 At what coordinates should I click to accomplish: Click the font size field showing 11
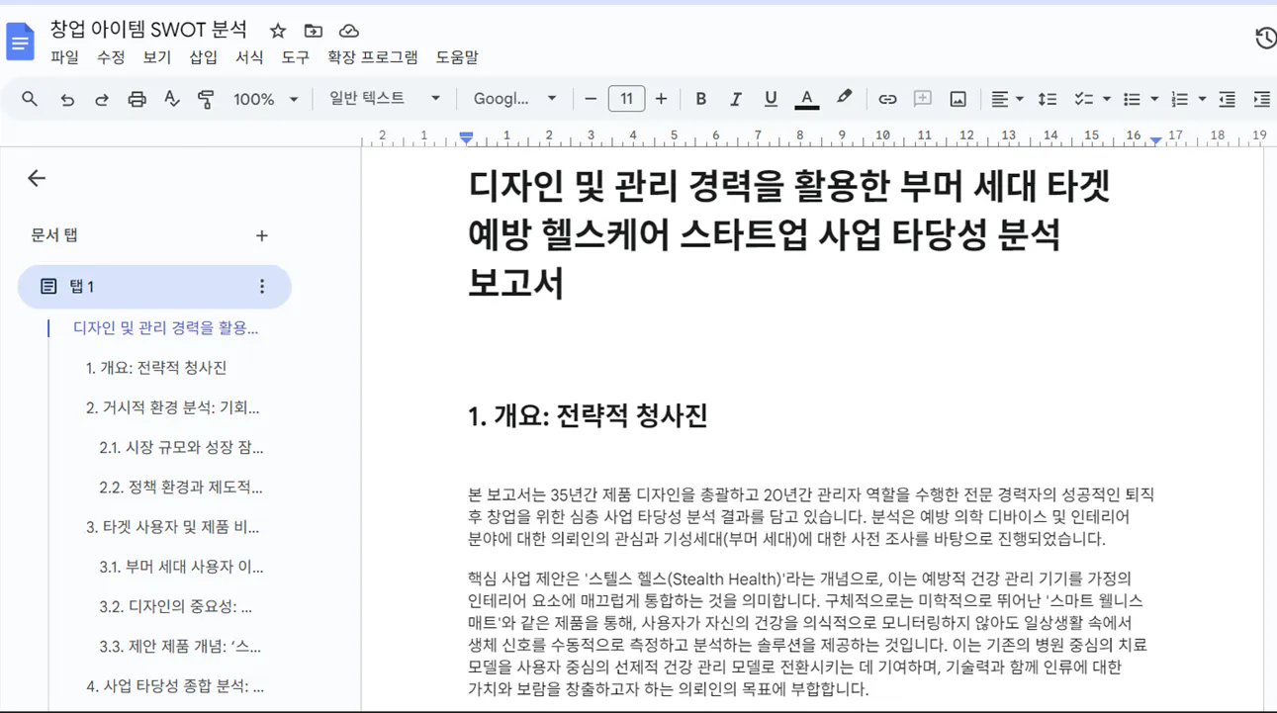pos(626,99)
